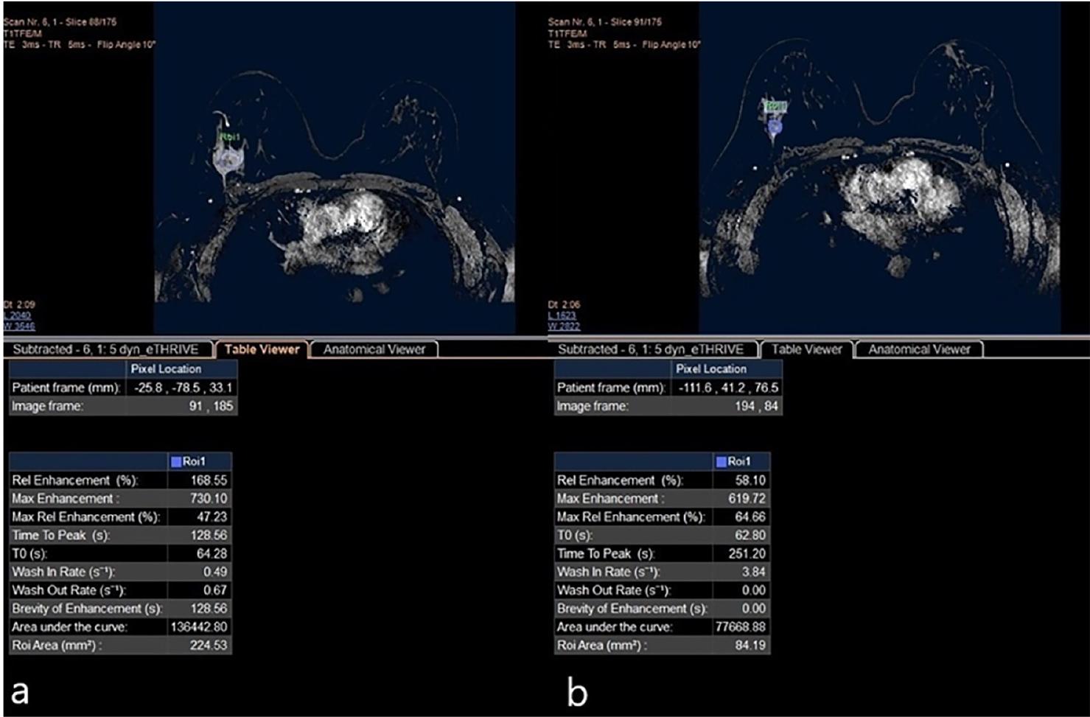The height and width of the screenshot is (717, 1090).
Task: Select the Roi1 marker on the slice 91 image
Action: 775,108
